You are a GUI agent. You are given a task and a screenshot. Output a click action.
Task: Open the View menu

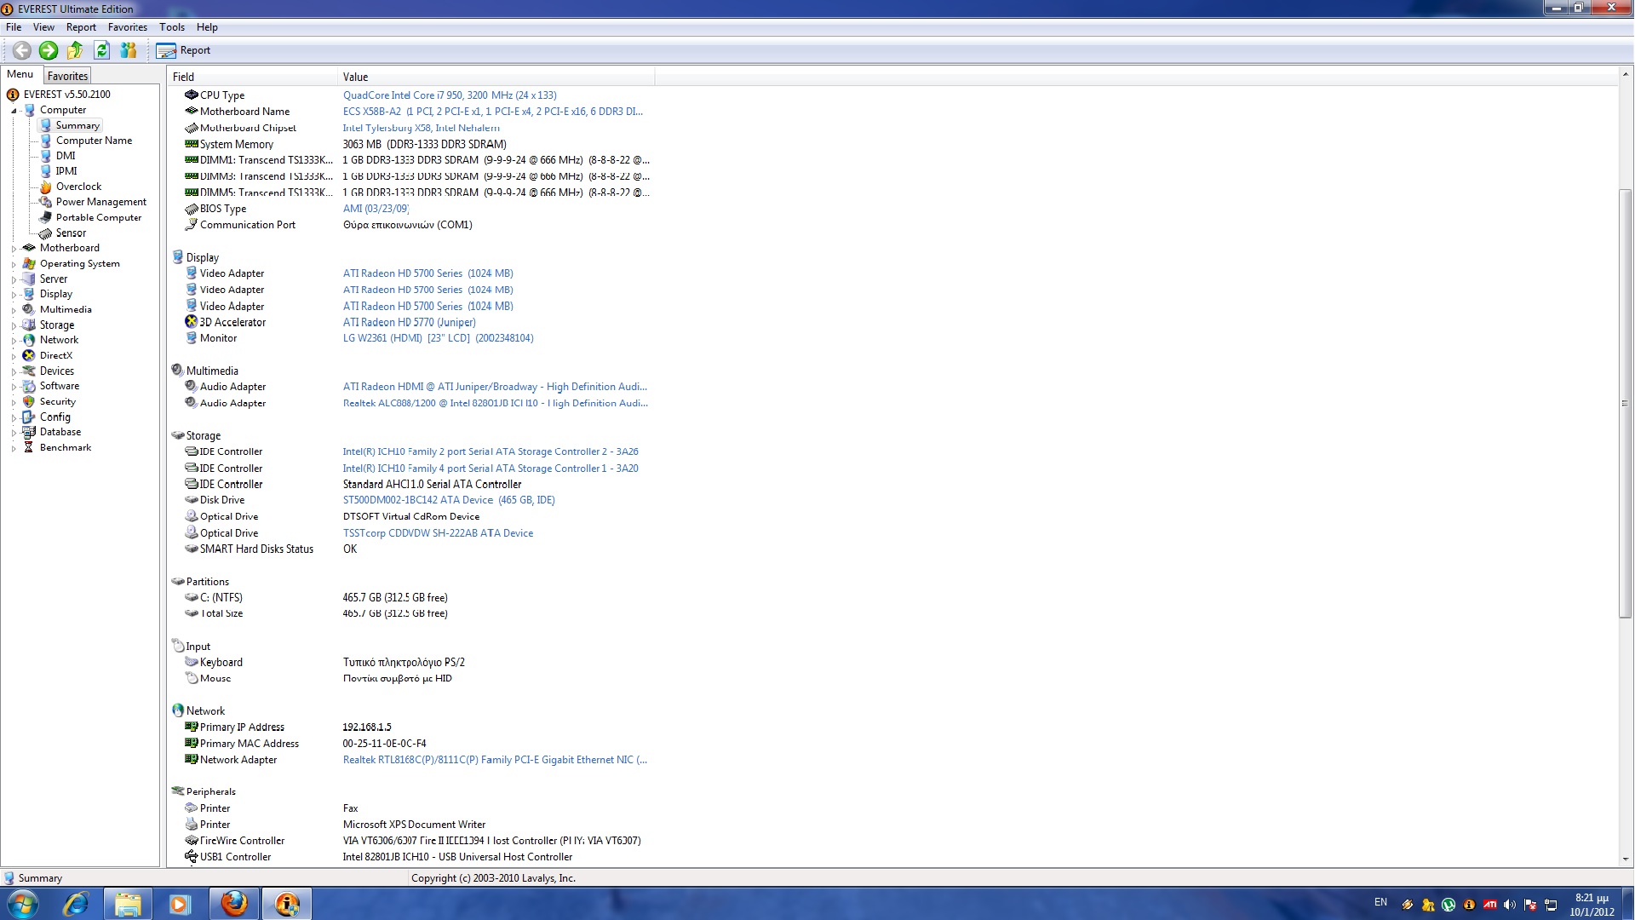pos(43,27)
